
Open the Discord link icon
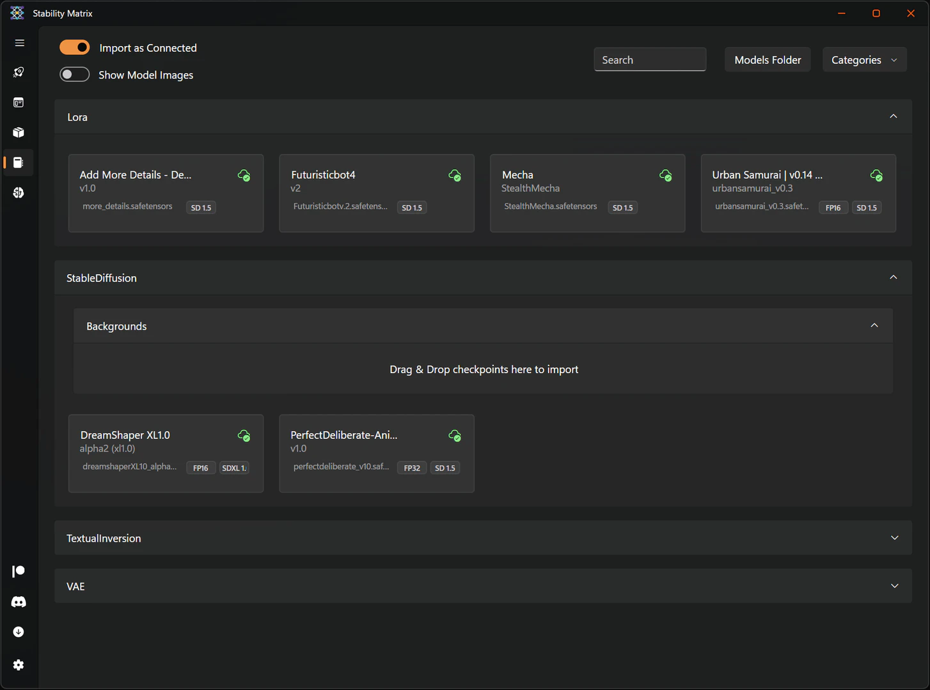(19, 602)
